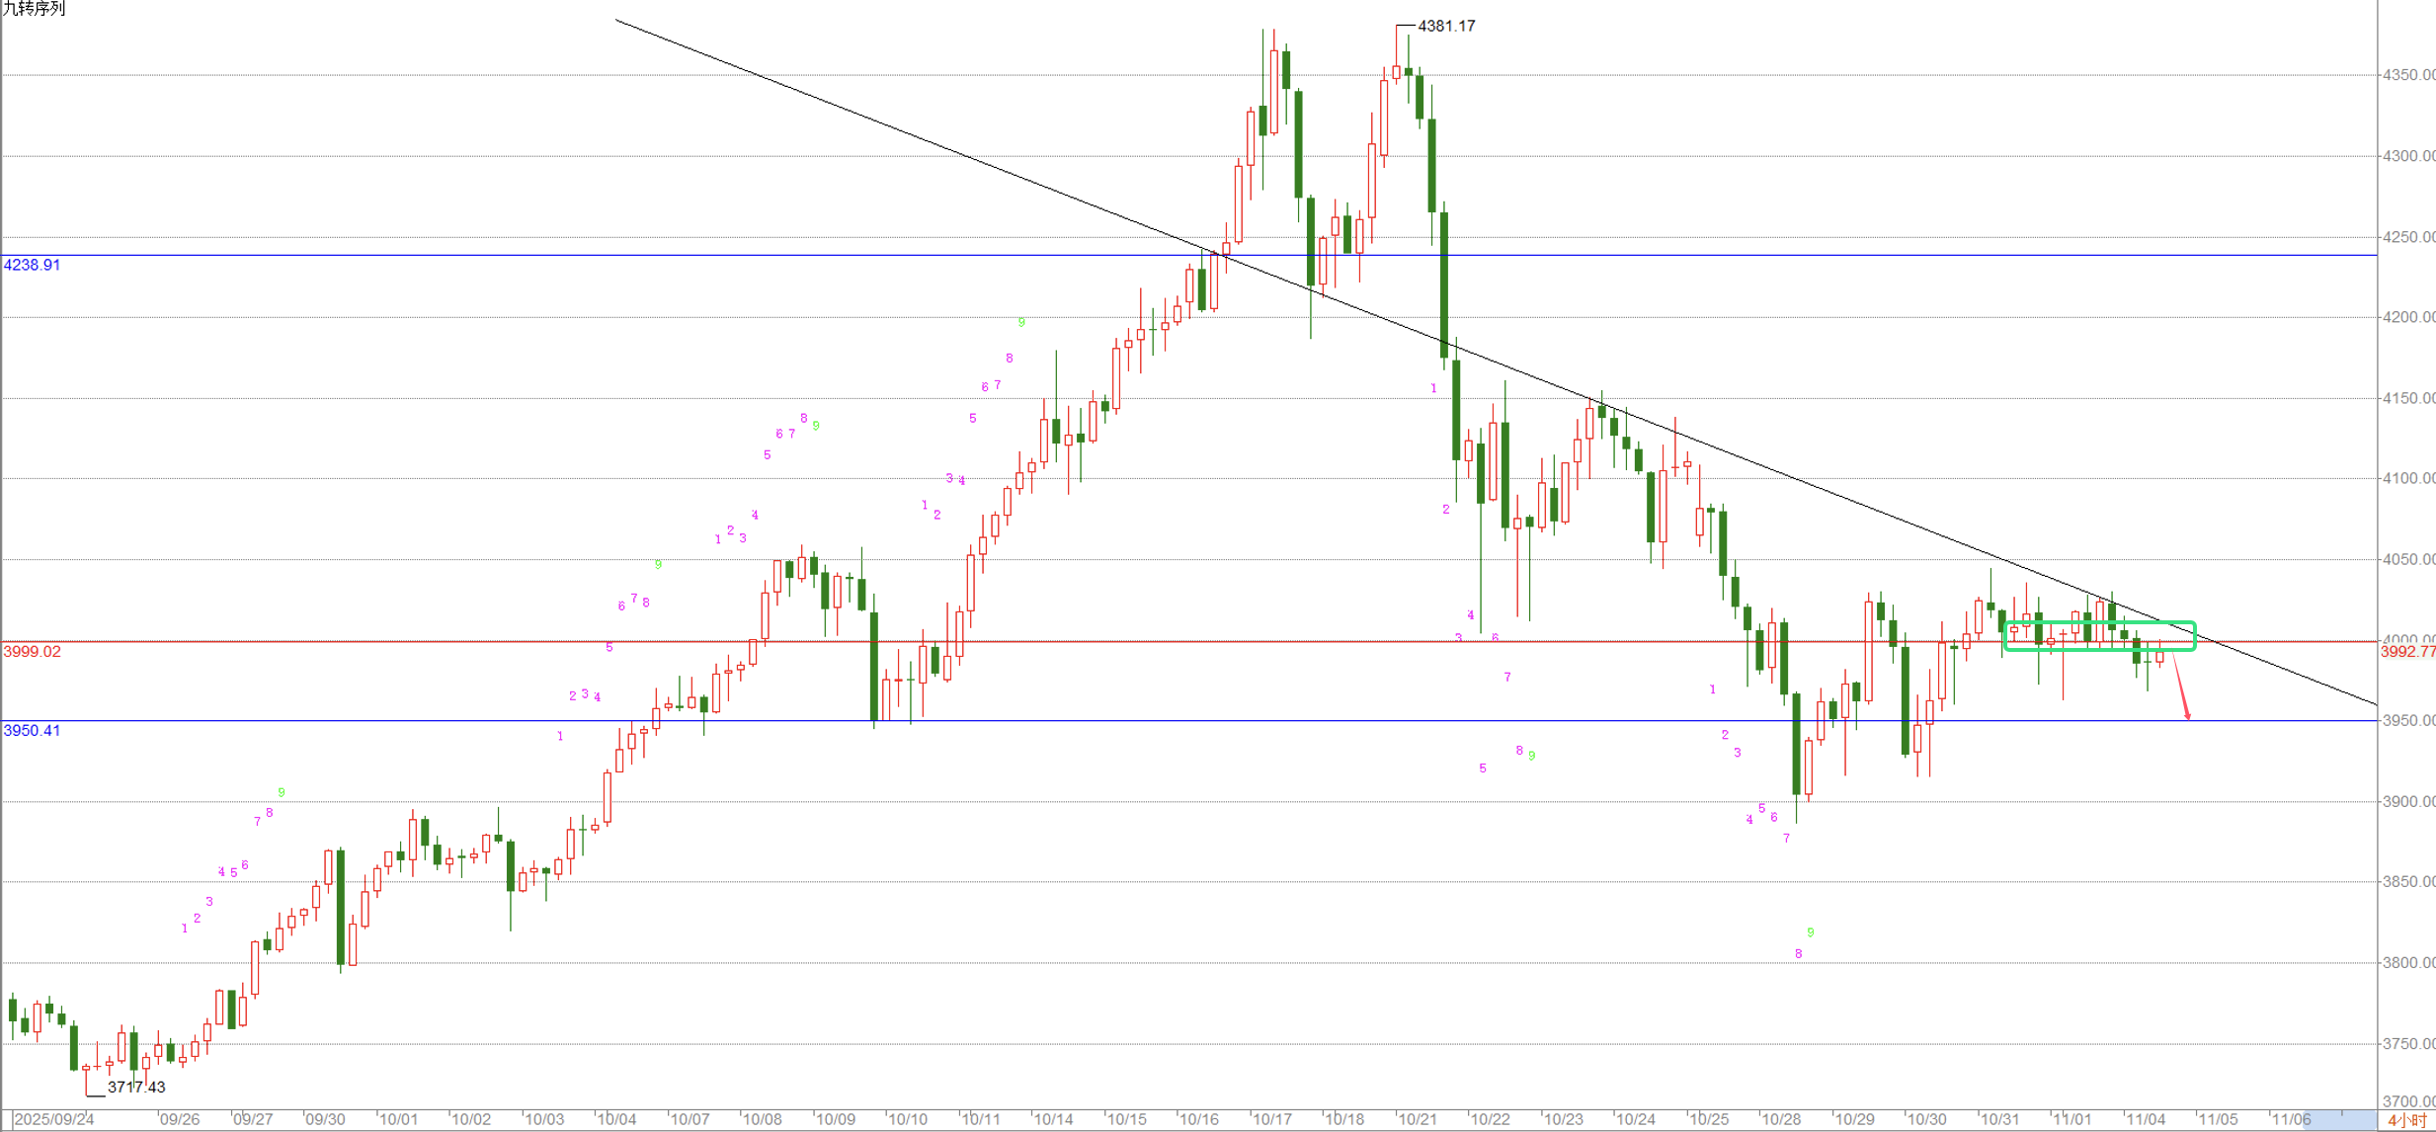Screen dimensions: 2436x1132
Task: Click the 3999.02 red level label
Action: (x=32, y=652)
